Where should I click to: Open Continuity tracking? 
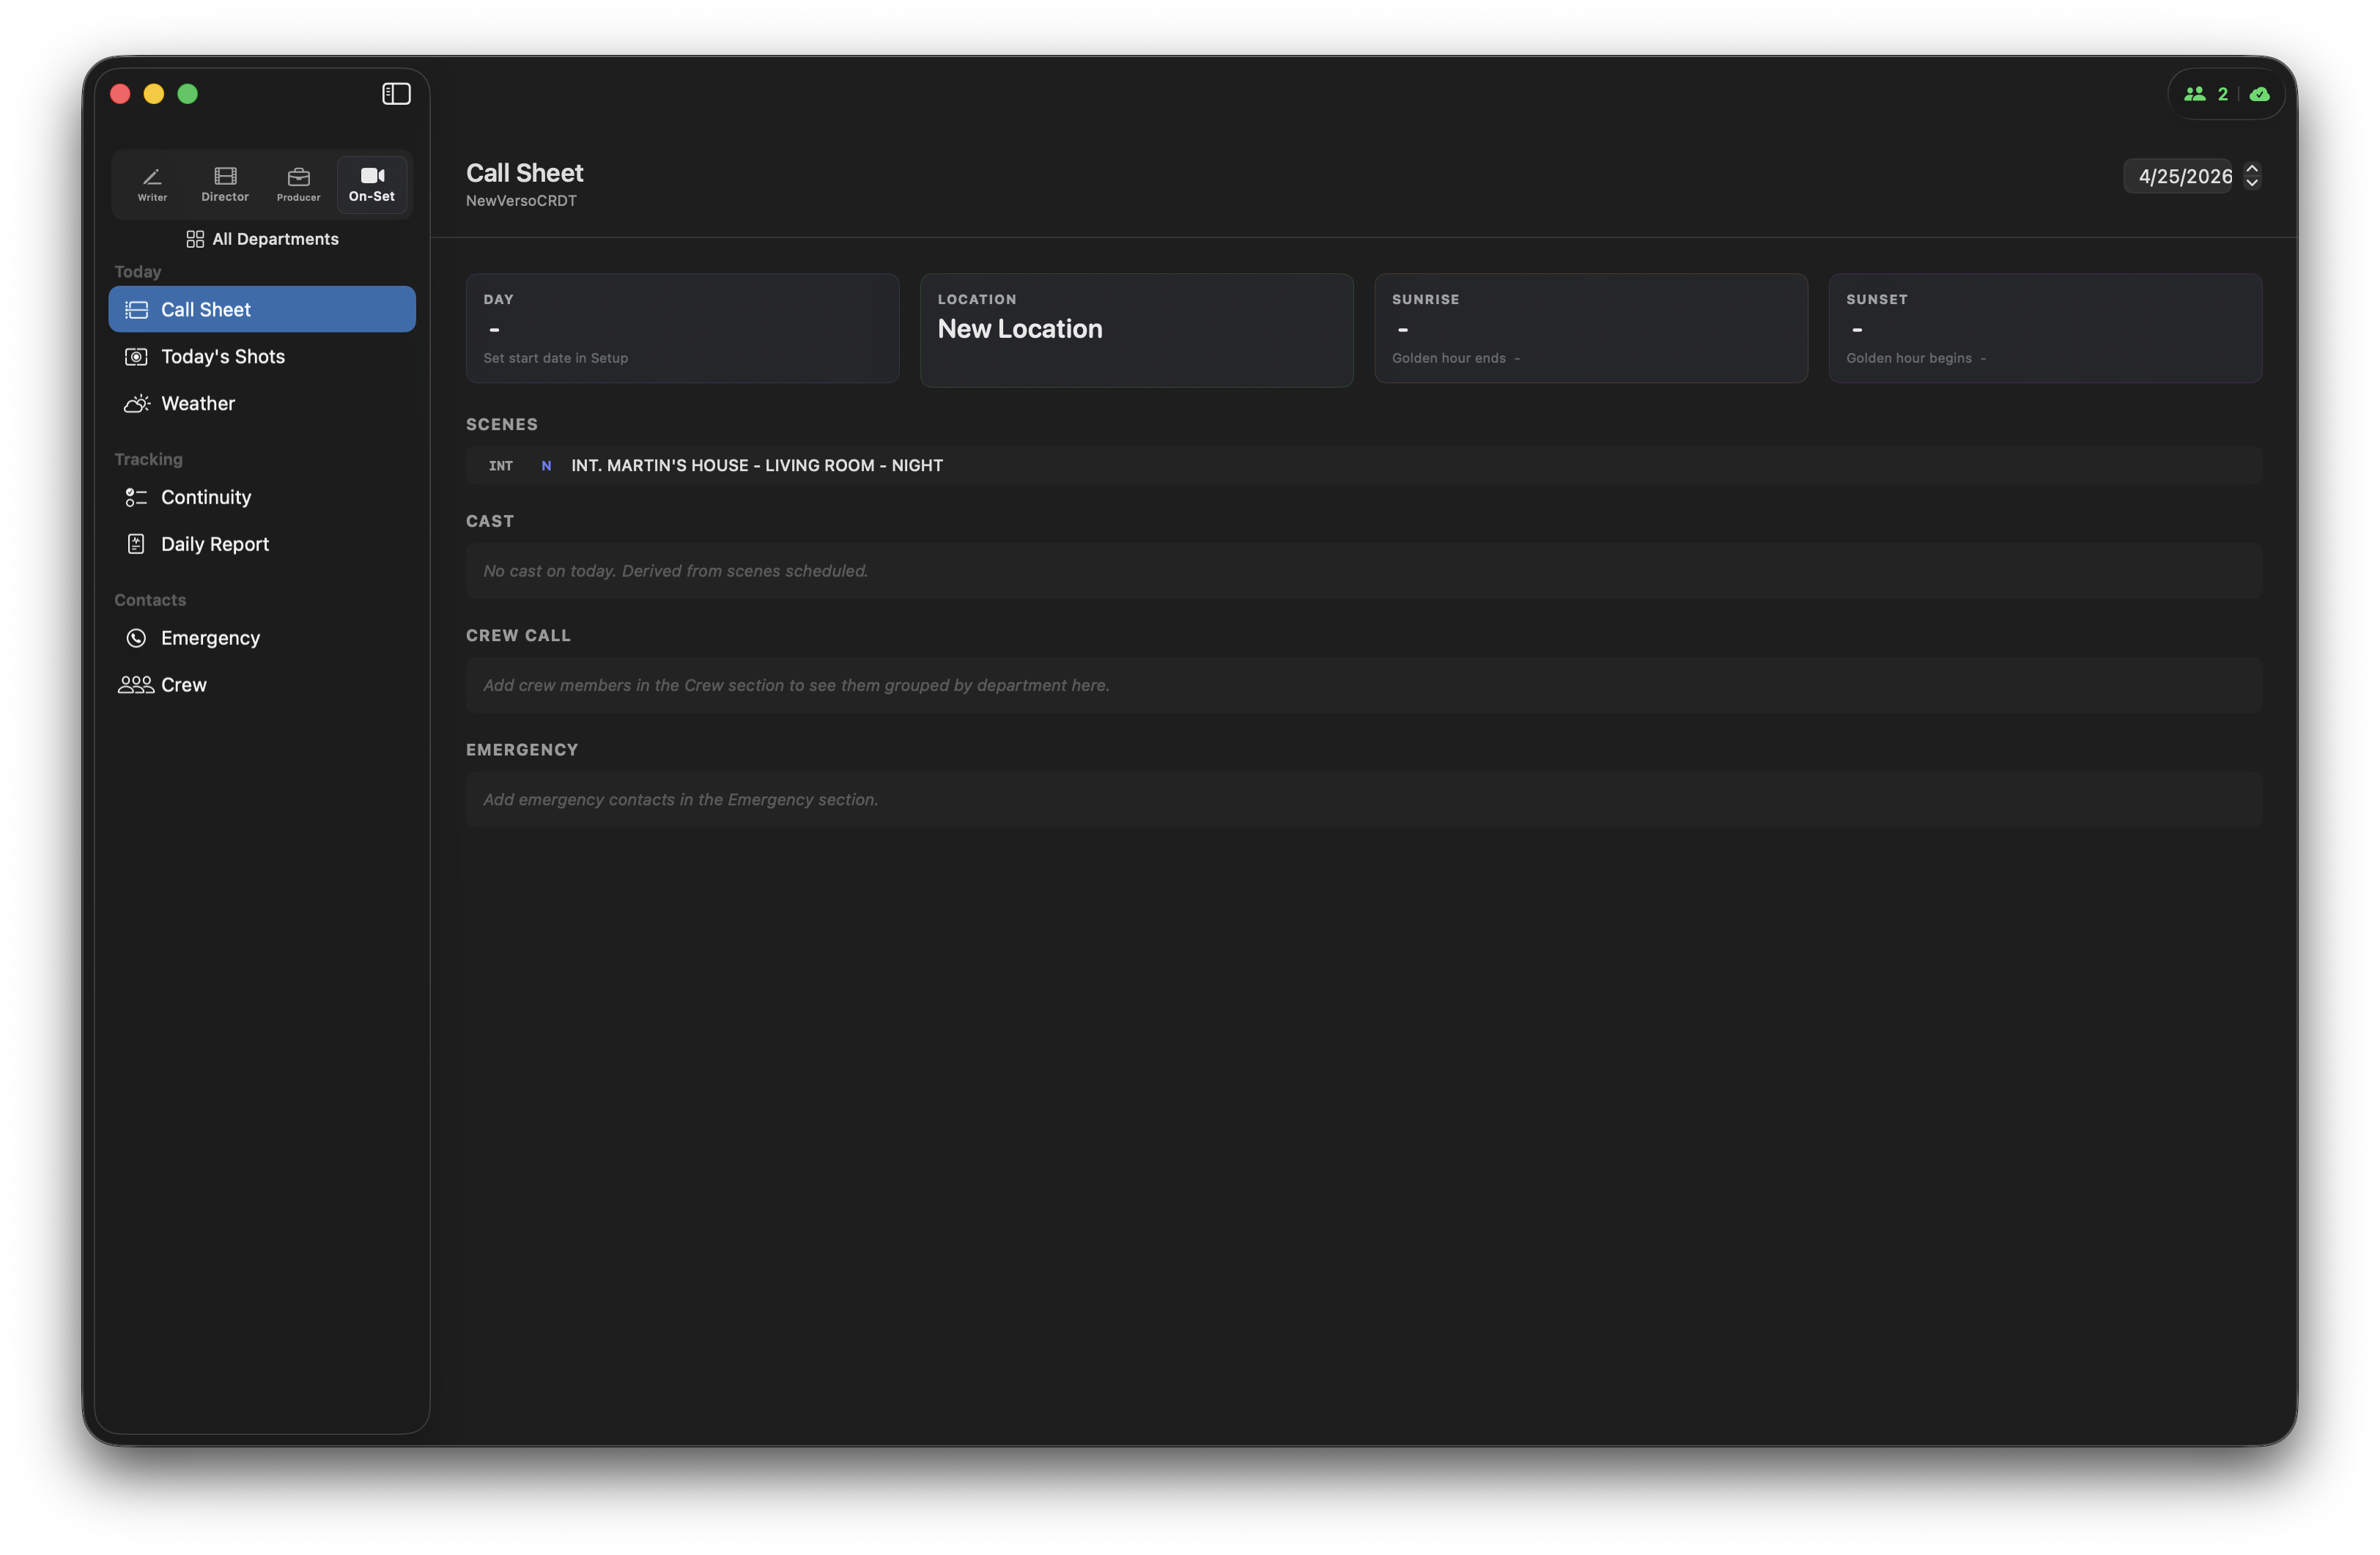(205, 498)
